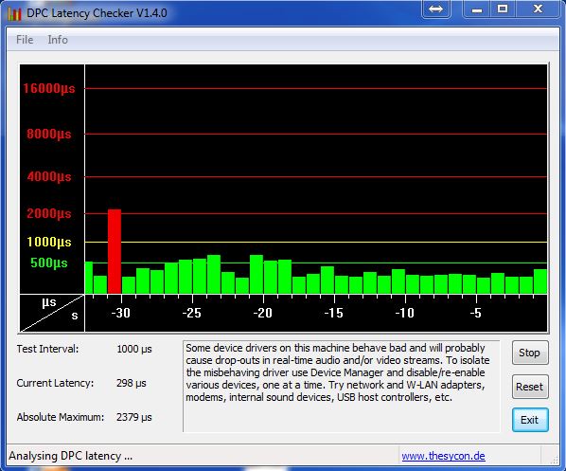Click the double-arrow button in title bar
Screen dimensions: 566x471
[x=435, y=9]
